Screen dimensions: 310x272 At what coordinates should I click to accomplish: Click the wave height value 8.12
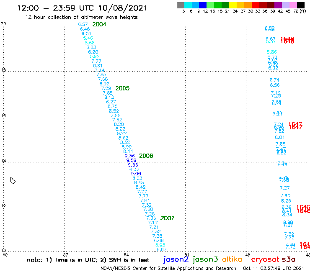(109, 97)
